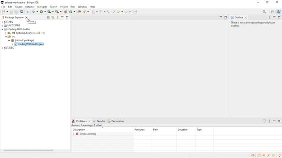Open the New wizard dropdown arrow

coord(7,12)
